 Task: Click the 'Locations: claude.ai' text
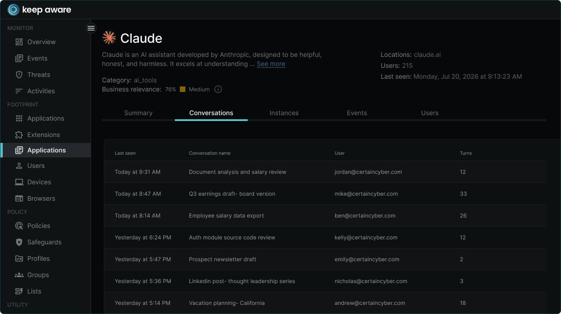(411, 55)
